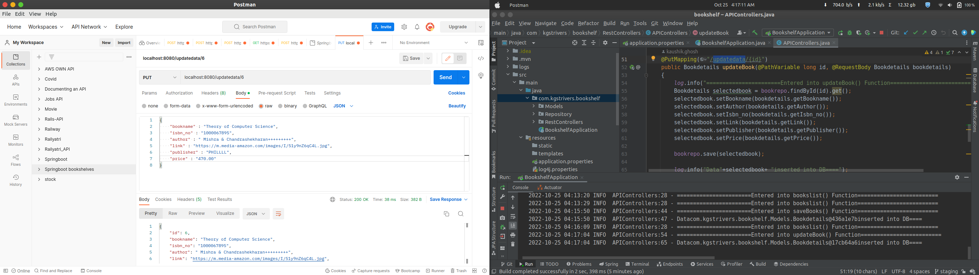
Task: Expand the Models folder in Project tree
Action: point(534,106)
